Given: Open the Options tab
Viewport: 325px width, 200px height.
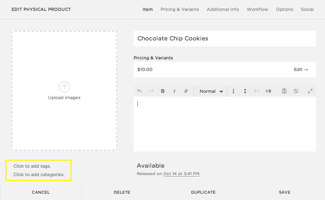Looking at the screenshot, I should tap(285, 9).
